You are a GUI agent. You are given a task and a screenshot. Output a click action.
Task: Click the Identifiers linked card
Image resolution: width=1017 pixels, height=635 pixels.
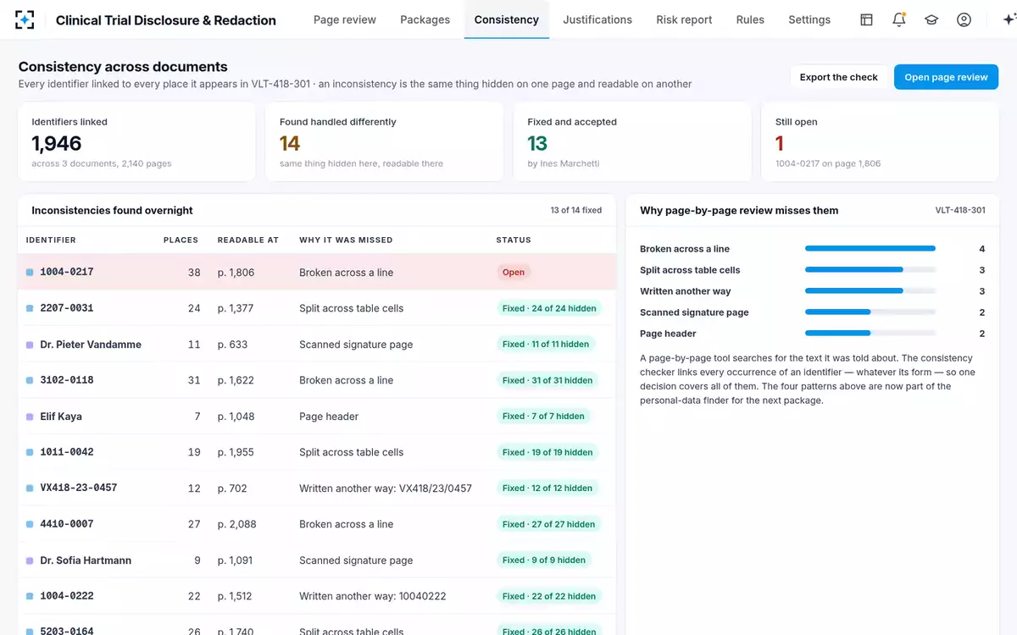pyautogui.click(x=136, y=141)
